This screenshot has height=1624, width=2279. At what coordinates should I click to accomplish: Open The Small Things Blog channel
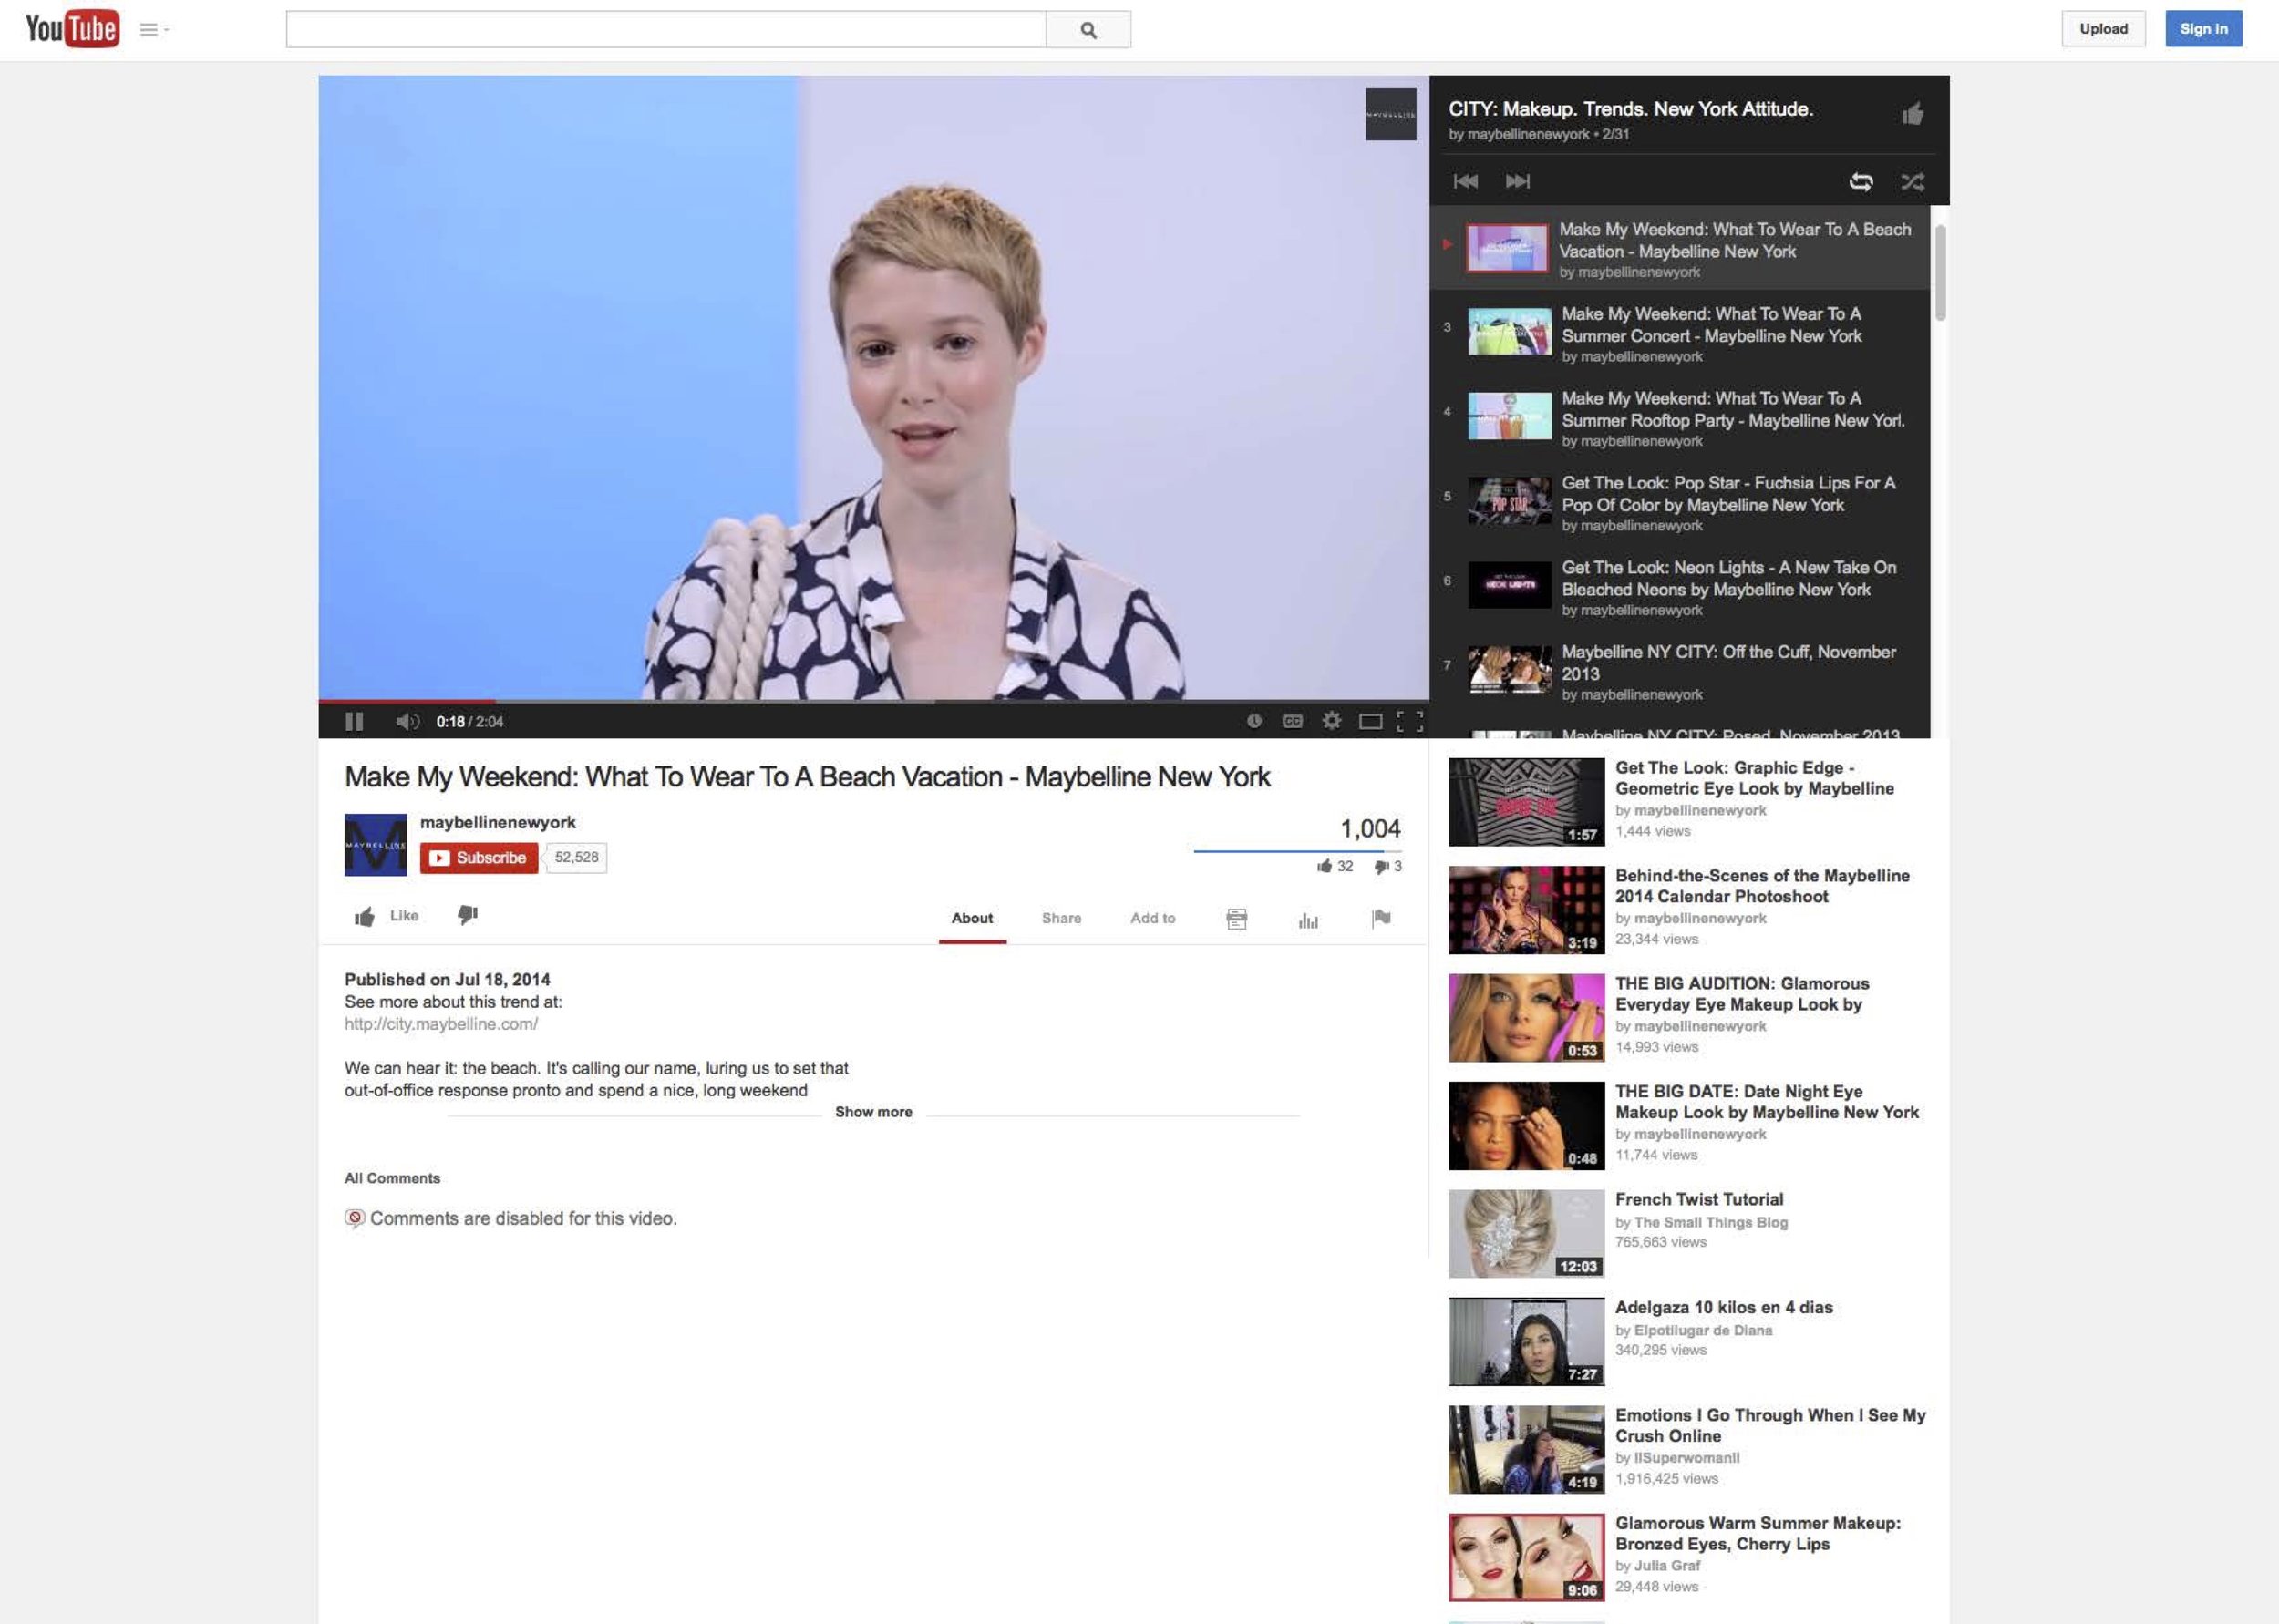click(1710, 1222)
